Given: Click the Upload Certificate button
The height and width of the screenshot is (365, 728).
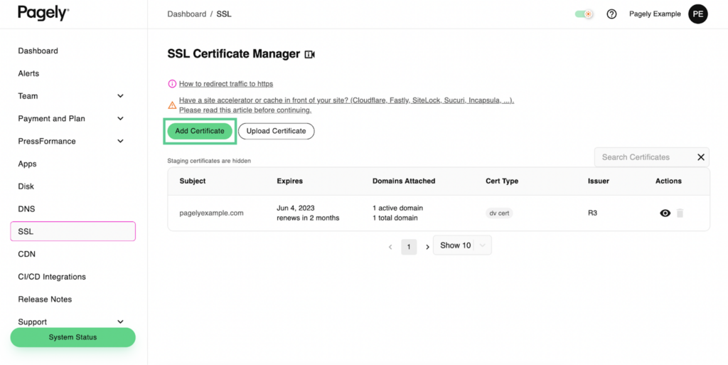Looking at the screenshot, I should (276, 131).
